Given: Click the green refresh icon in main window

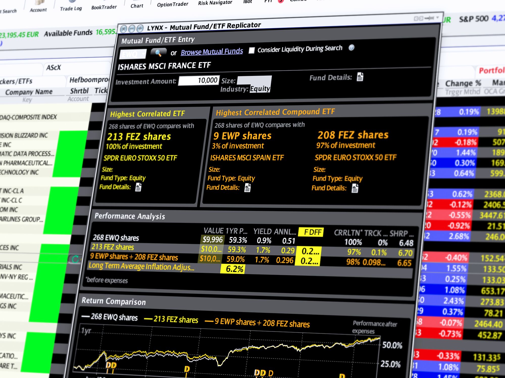Looking at the screenshot, I should pos(75,259).
